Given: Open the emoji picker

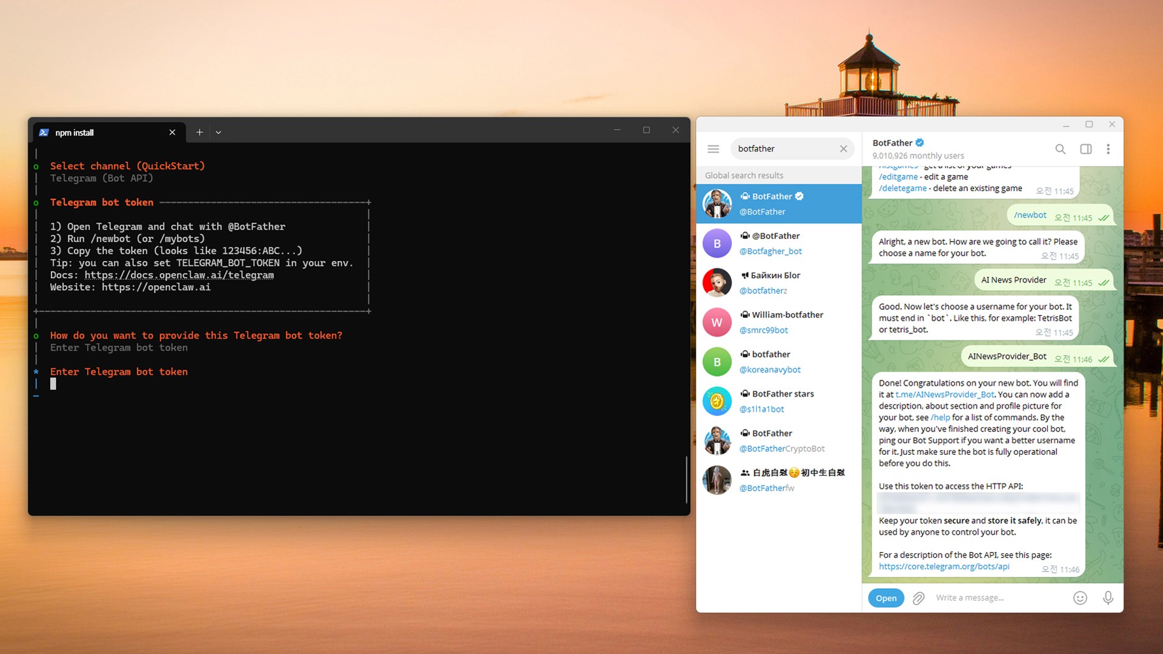Looking at the screenshot, I should (x=1079, y=598).
